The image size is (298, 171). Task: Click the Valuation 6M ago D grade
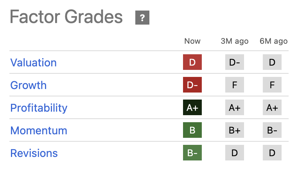tap(272, 62)
